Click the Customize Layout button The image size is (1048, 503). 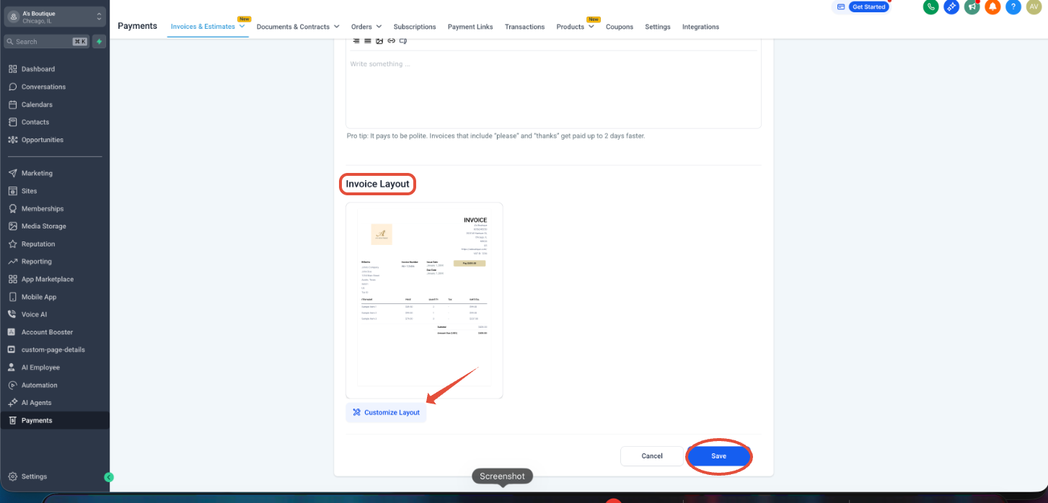[386, 412]
